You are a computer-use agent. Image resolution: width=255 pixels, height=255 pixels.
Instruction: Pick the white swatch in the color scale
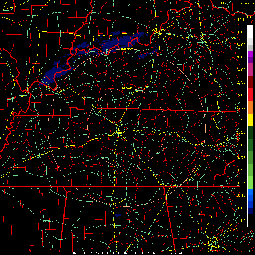(250, 32)
